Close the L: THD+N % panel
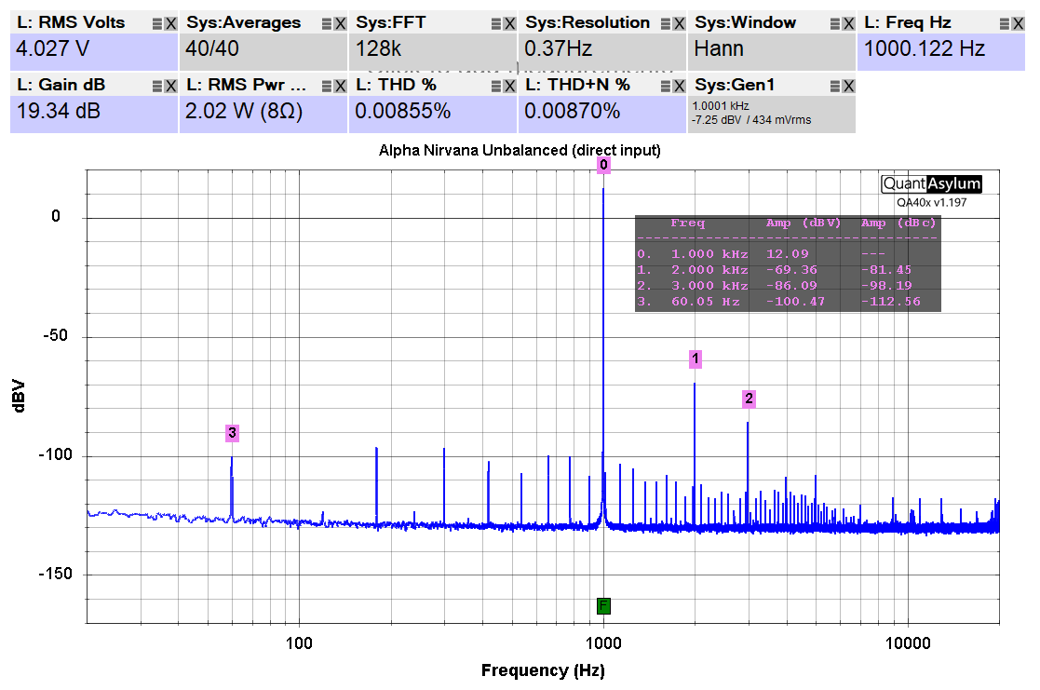Screen dimensions: 1040x690 tap(679, 87)
